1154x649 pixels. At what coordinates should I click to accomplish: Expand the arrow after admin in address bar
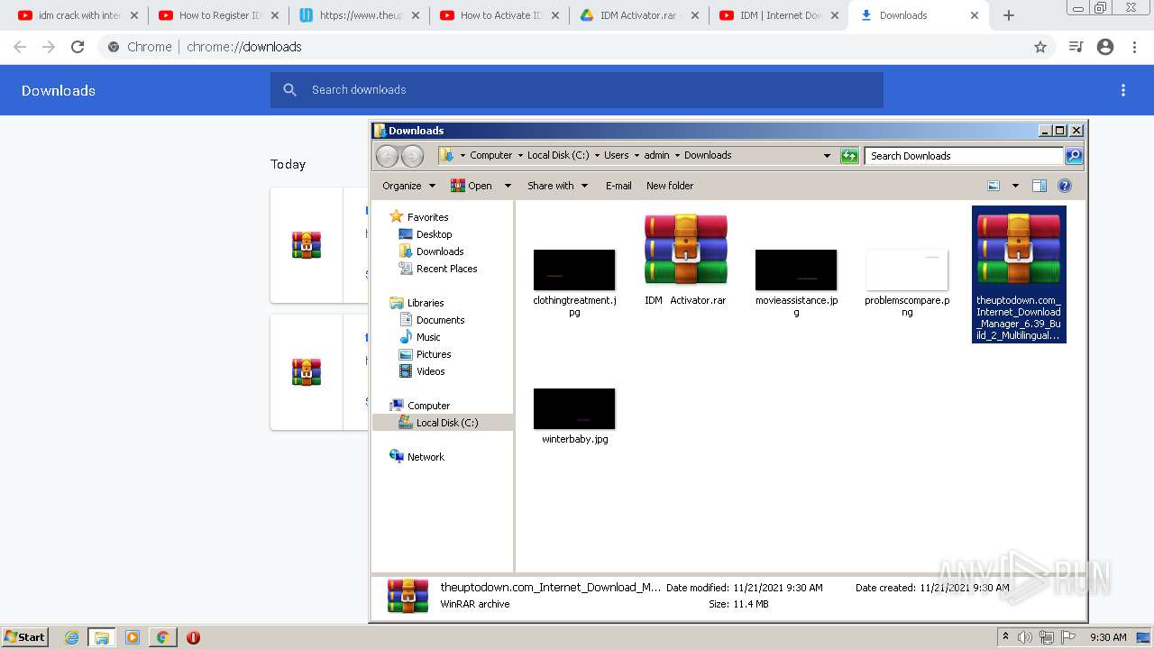click(677, 155)
